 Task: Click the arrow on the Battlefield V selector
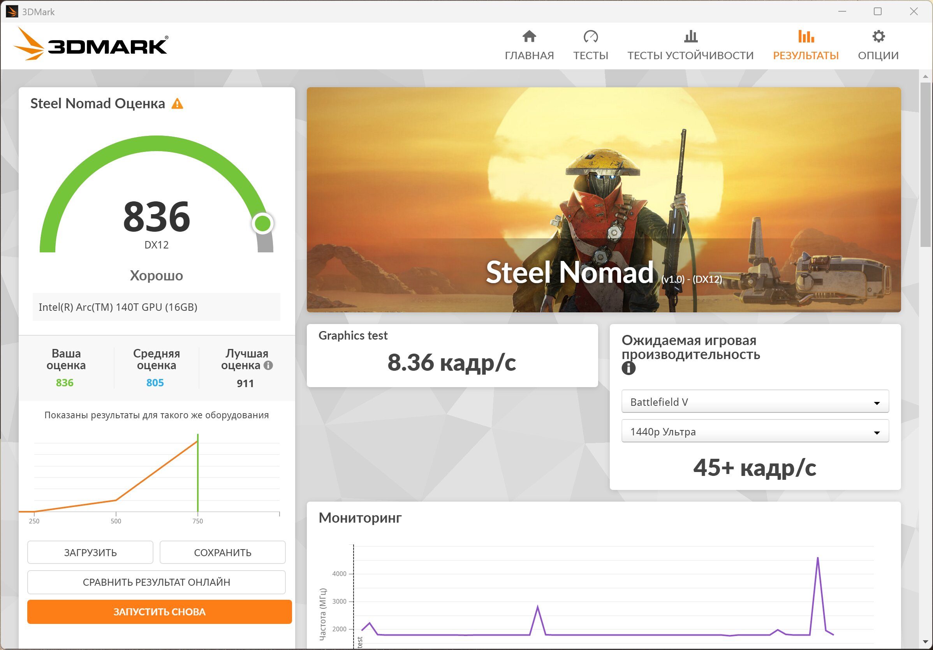coord(877,403)
